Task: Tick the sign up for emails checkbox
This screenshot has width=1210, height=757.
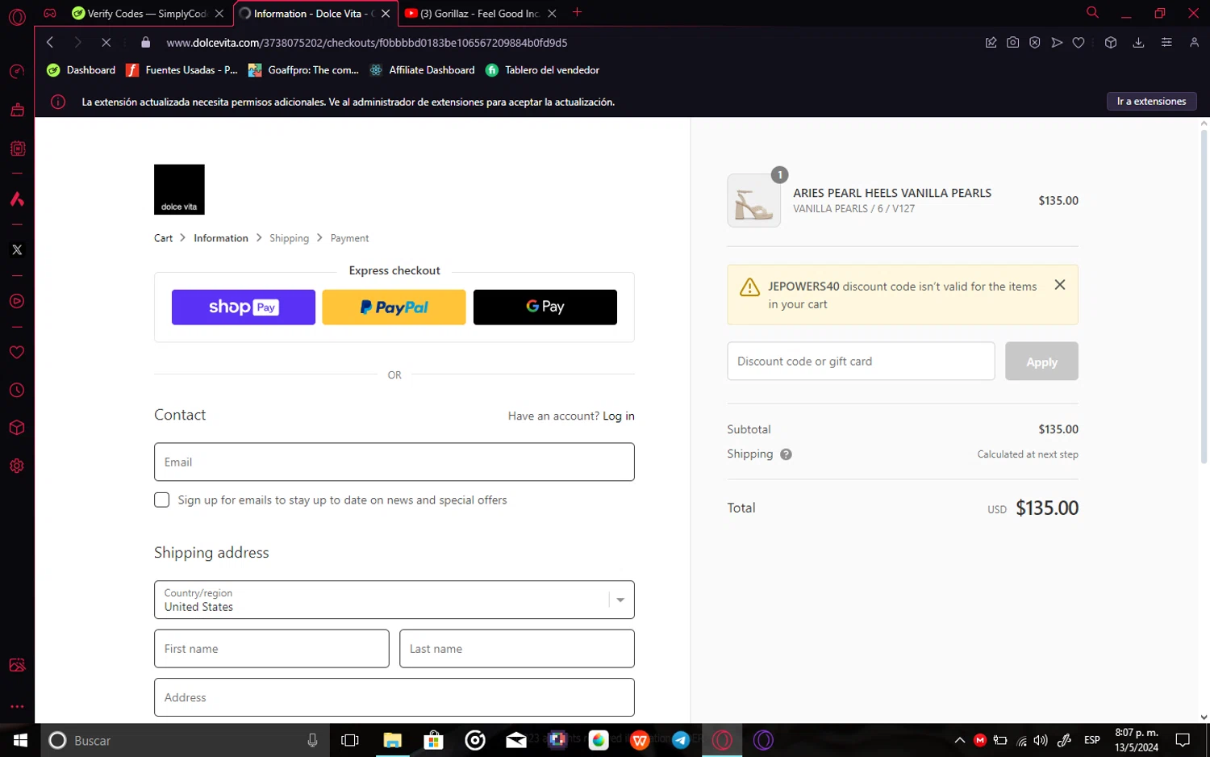Action: [162, 500]
